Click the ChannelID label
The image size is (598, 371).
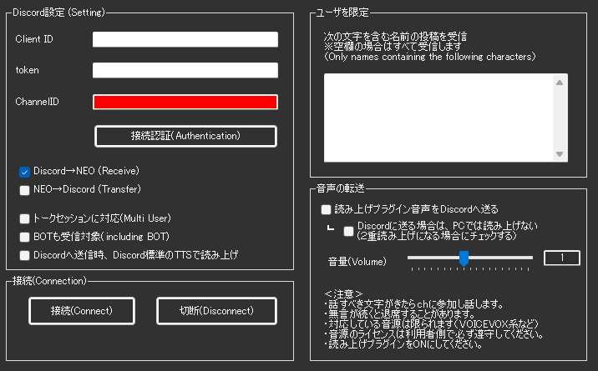coord(37,102)
